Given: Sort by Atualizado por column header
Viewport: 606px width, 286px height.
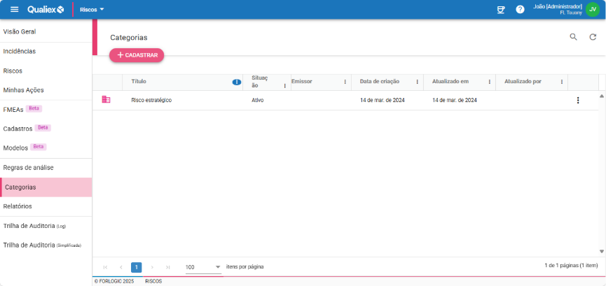Looking at the screenshot, I should (523, 81).
